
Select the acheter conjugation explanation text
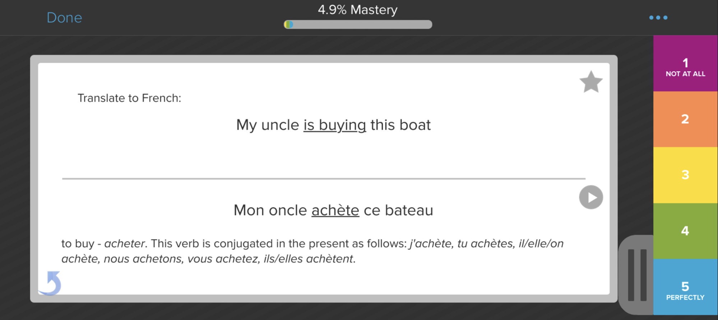click(x=312, y=250)
